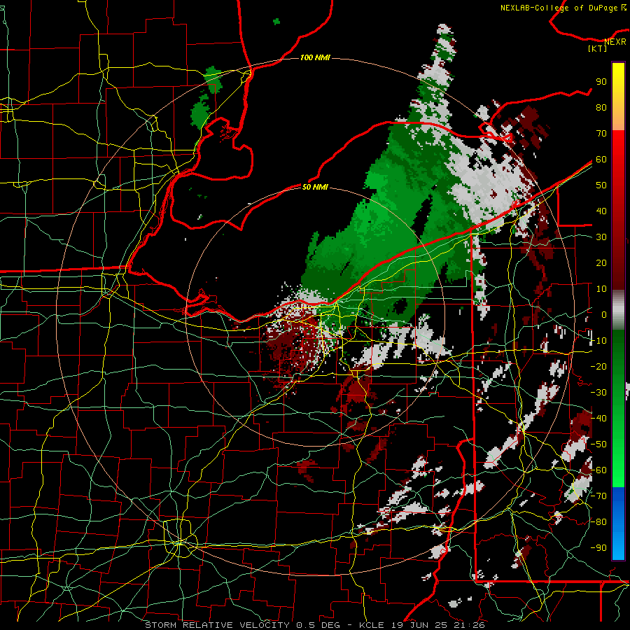Click the 40 value on velocity scale
The height and width of the screenshot is (630, 630).
click(601, 211)
